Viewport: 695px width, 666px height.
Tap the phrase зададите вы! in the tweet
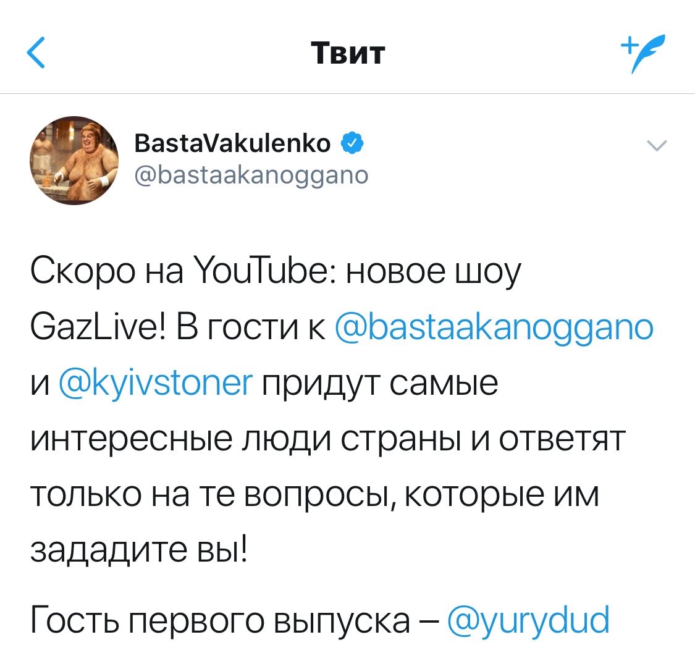coord(139,550)
